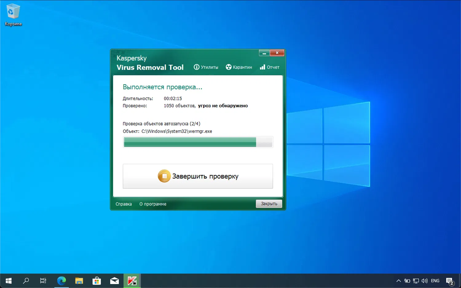Launch Microsoft Edge from taskbar
Screen dimensions: 461x288
61,281
